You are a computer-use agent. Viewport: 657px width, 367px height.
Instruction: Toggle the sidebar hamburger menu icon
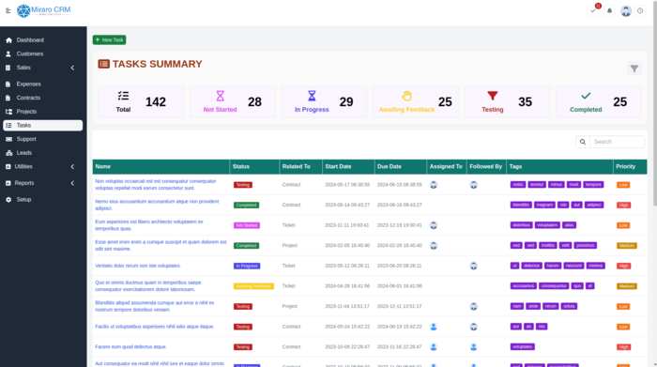coord(8,11)
